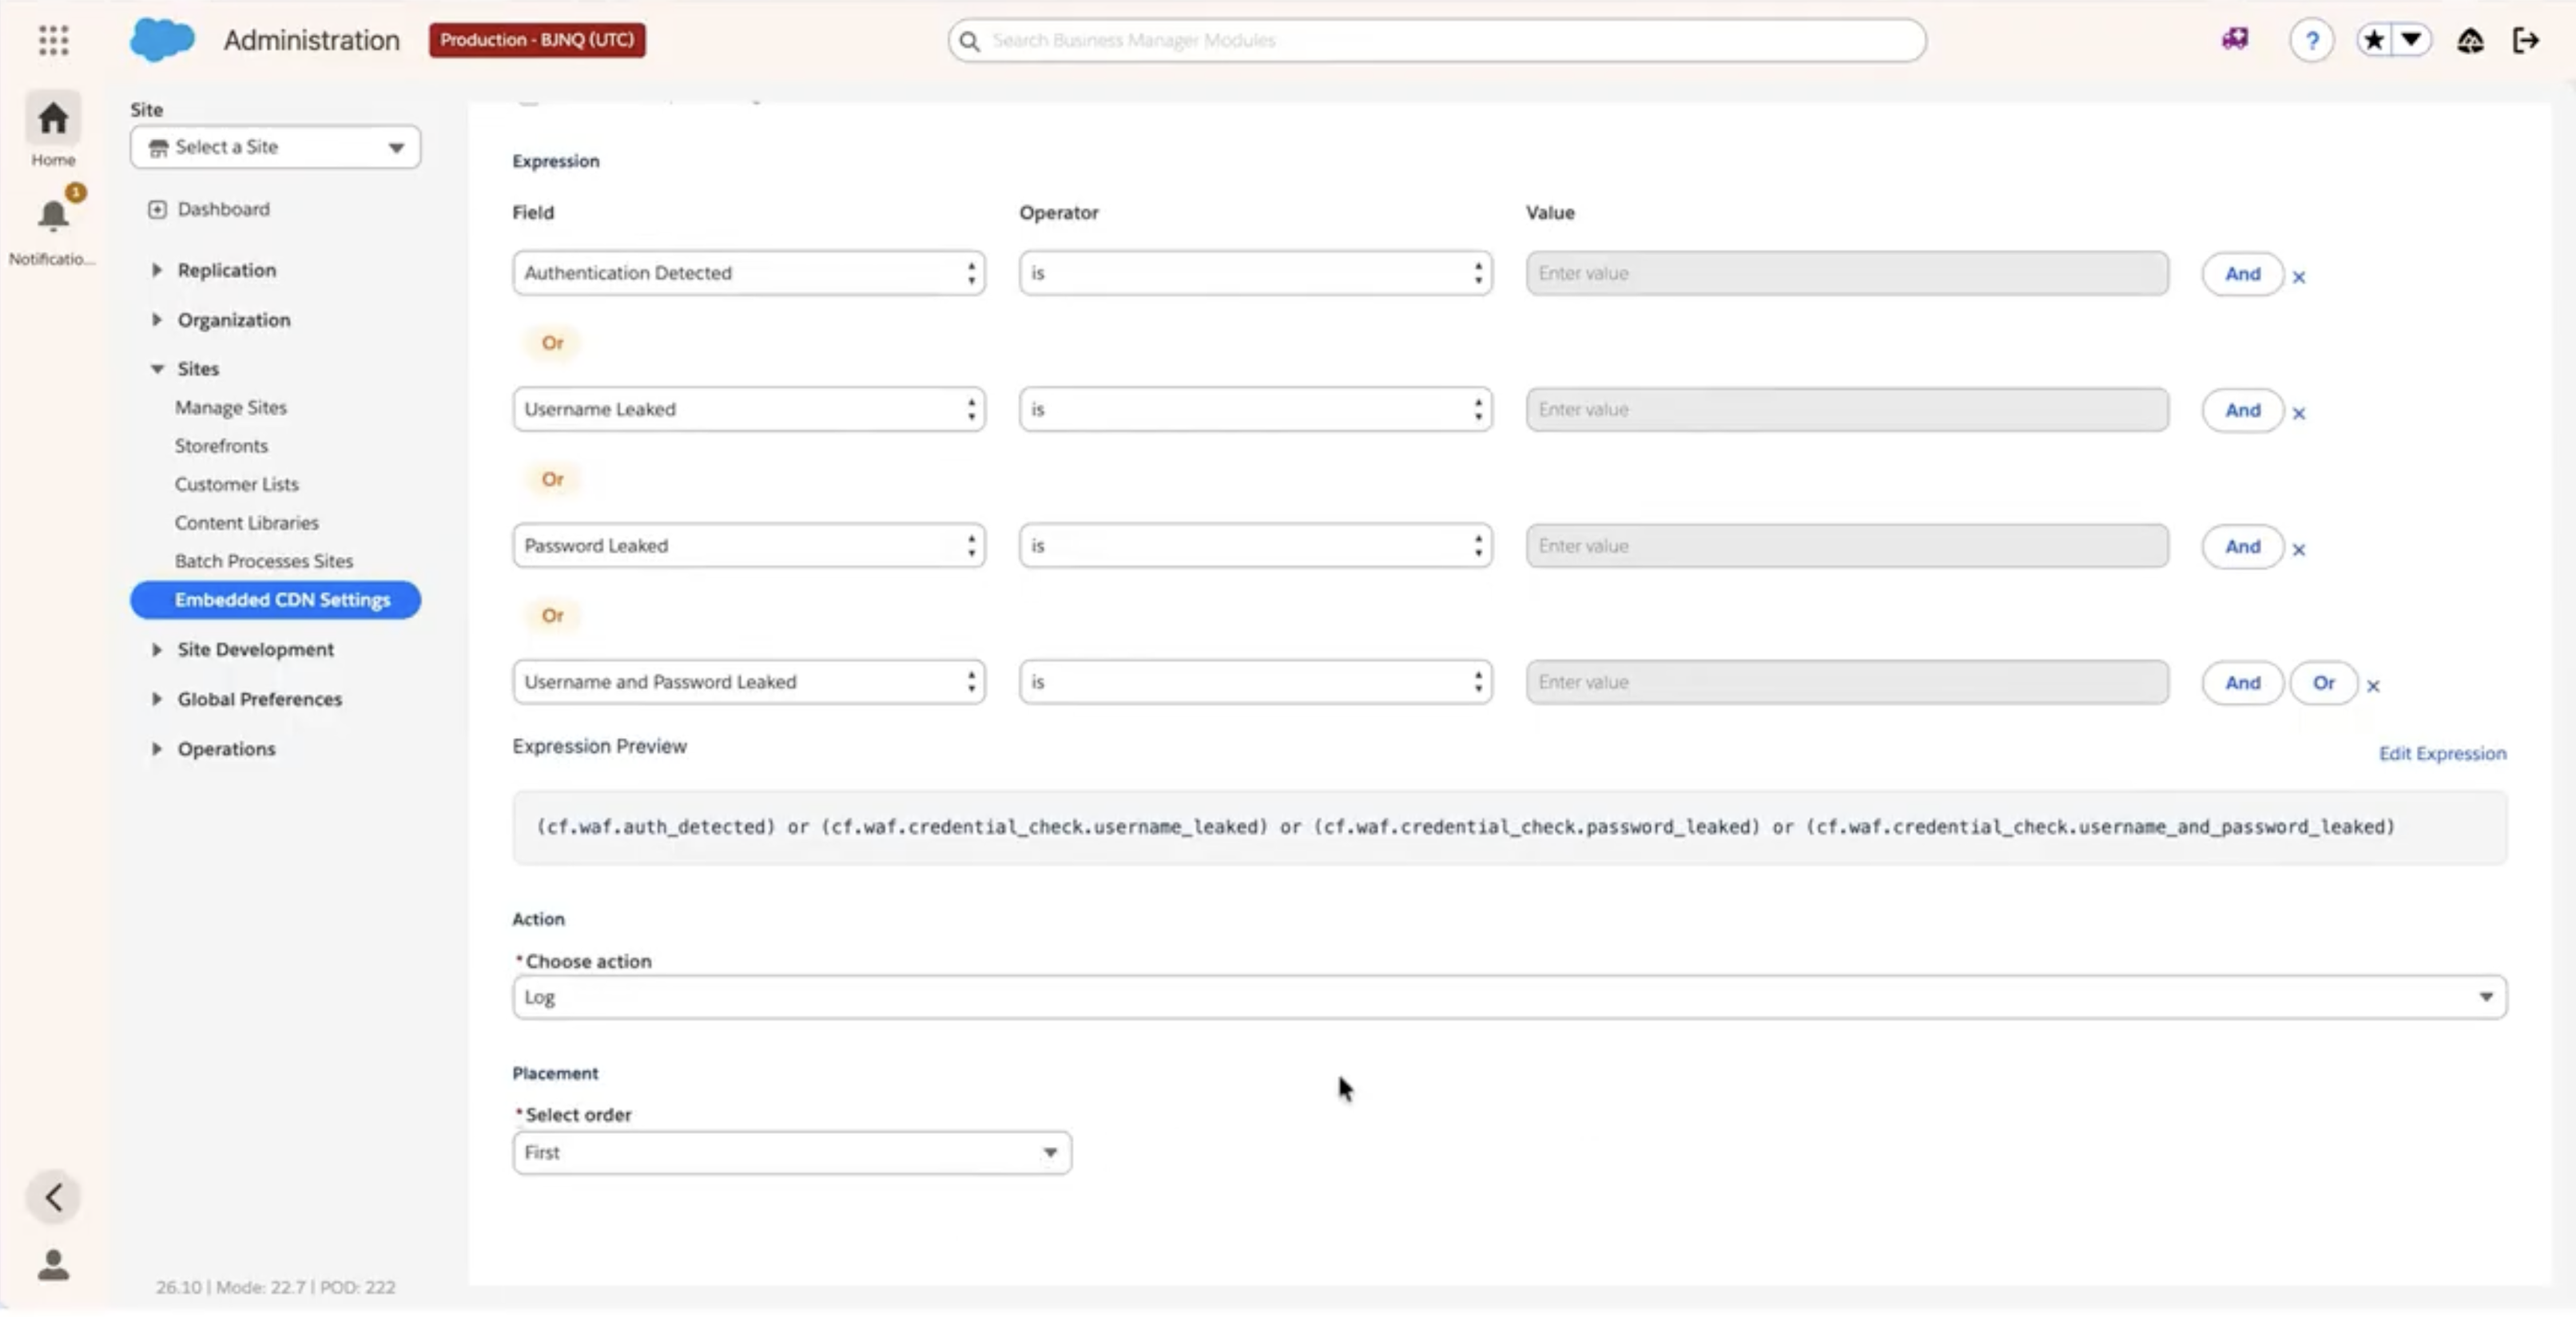2576x1317 pixels.
Task: Expand the Operations section
Action: click(x=156, y=748)
